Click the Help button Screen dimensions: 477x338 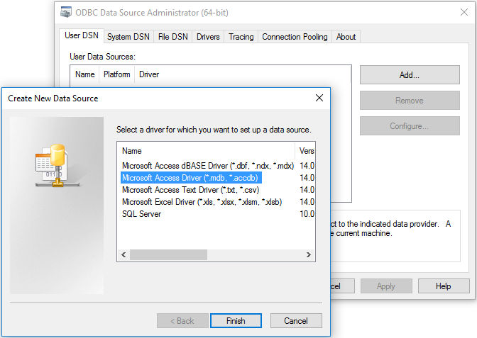click(x=444, y=286)
